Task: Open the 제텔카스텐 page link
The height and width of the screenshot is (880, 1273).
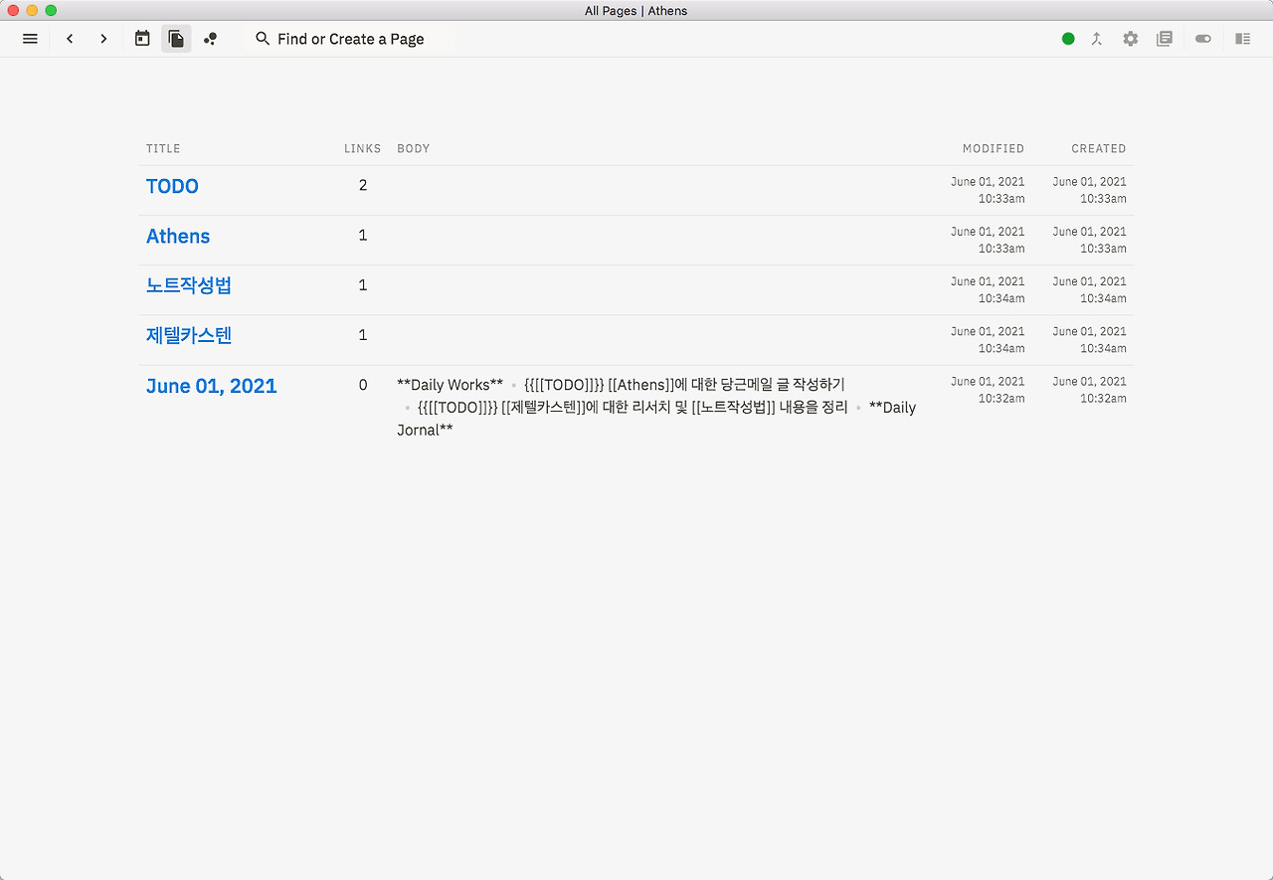Action: [x=189, y=335]
